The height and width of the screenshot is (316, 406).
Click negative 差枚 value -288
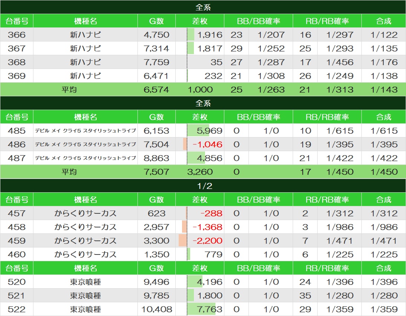(211, 213)
